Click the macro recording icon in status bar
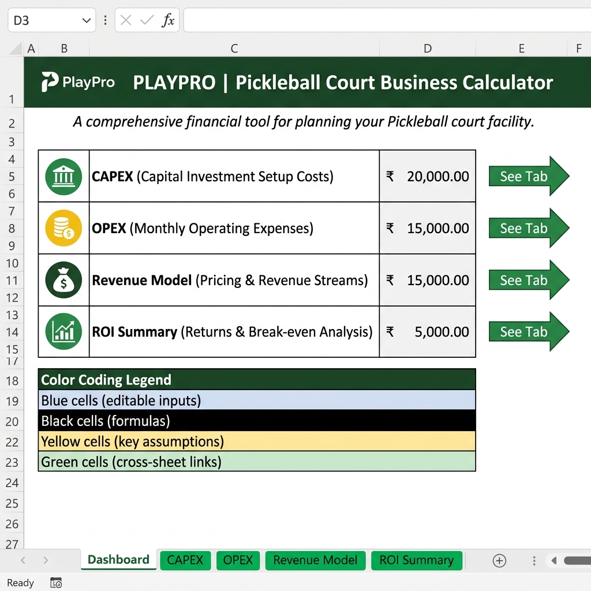Screen dimensions: 591x591 (x=56, y=583)
